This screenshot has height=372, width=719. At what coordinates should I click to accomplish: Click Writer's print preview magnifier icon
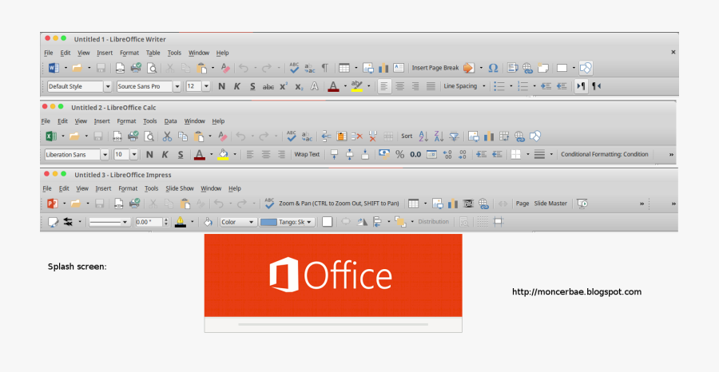pos(151,68)
